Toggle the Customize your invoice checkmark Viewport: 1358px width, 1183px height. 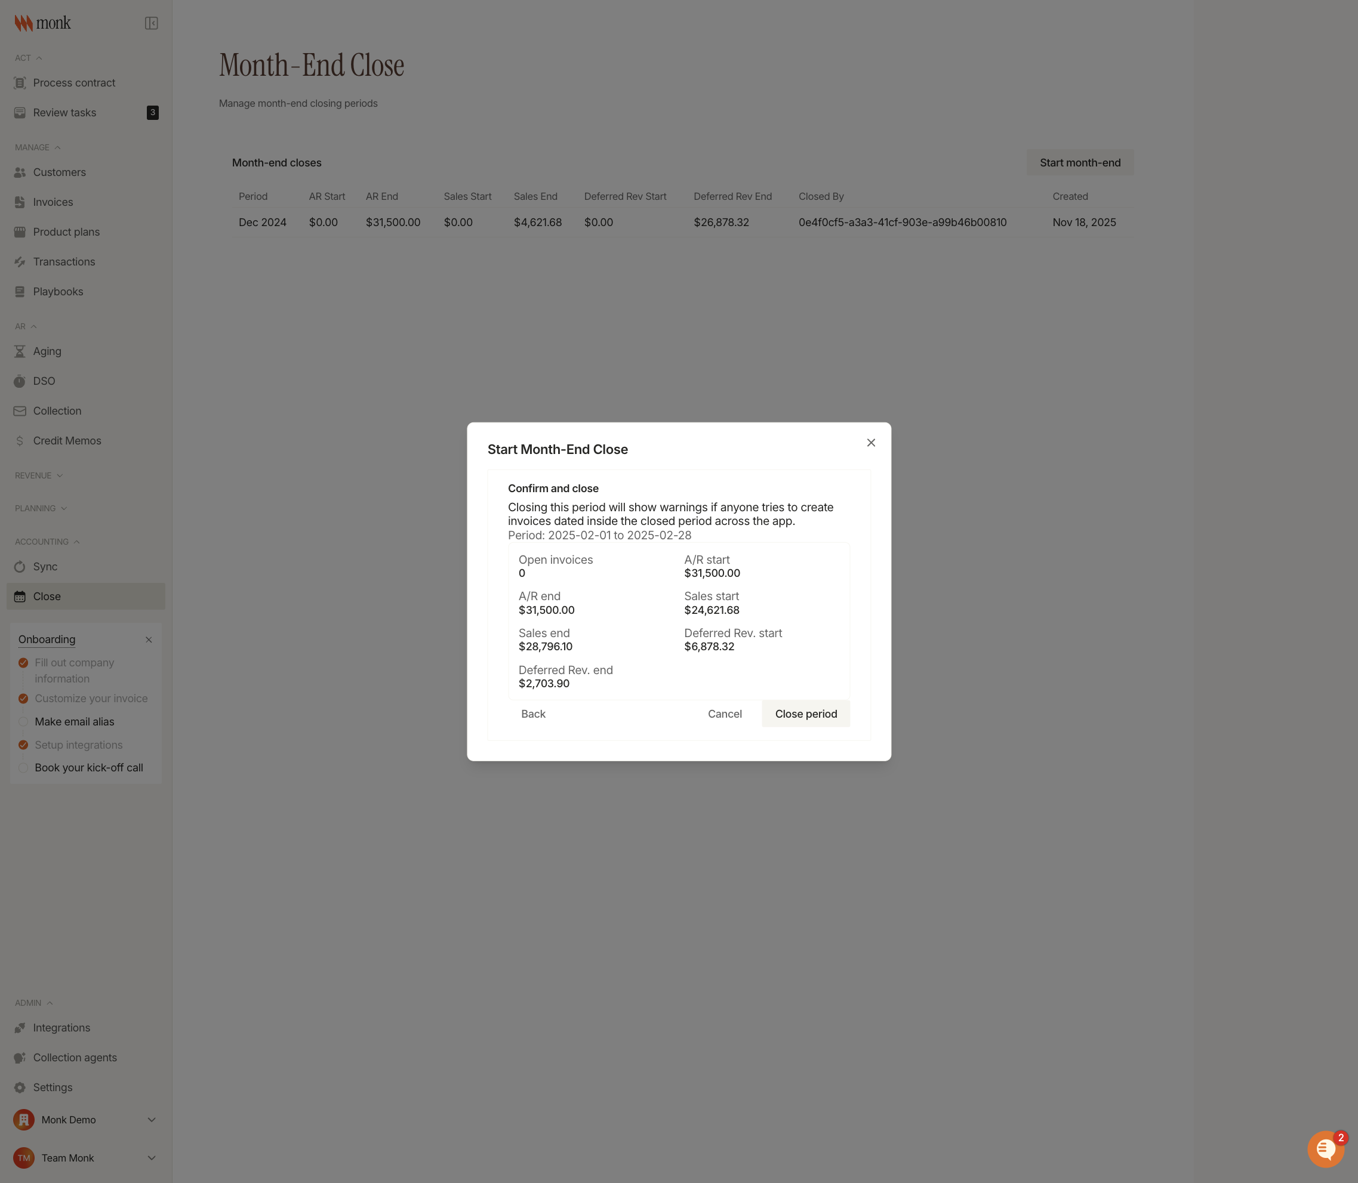[23, 699]
